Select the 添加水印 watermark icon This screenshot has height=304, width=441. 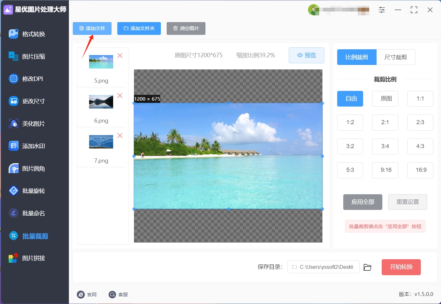(13, 146)
